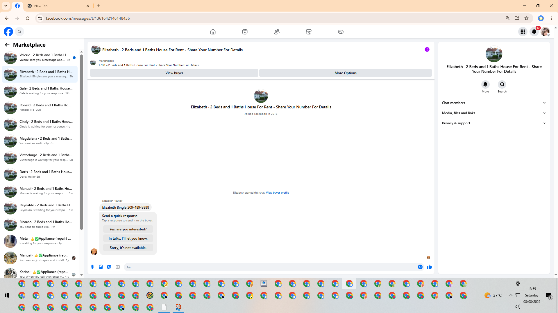Open the Facebook search magnifier
558x313 pixels.
tap(19, 32)
